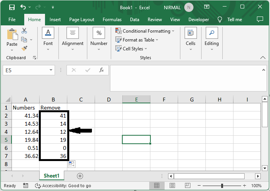Click the Copy icon

(24, 40)
